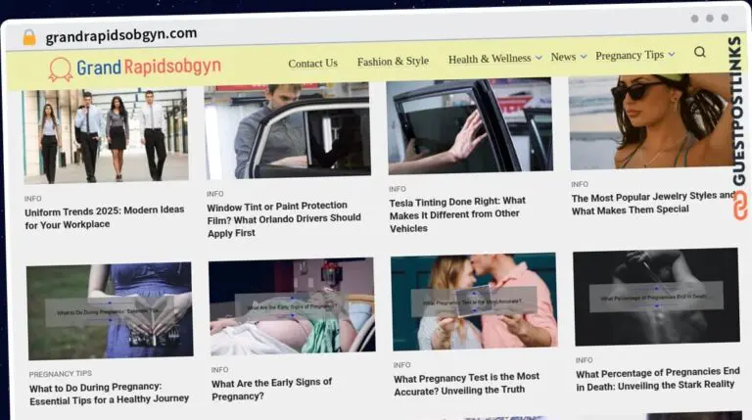The image size is (752, 420).
Task: Open the Early Signs of Pregnancy article
Action: [x=271, y=389]
